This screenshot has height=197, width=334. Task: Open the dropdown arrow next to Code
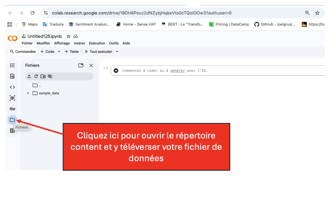[59, 52]
